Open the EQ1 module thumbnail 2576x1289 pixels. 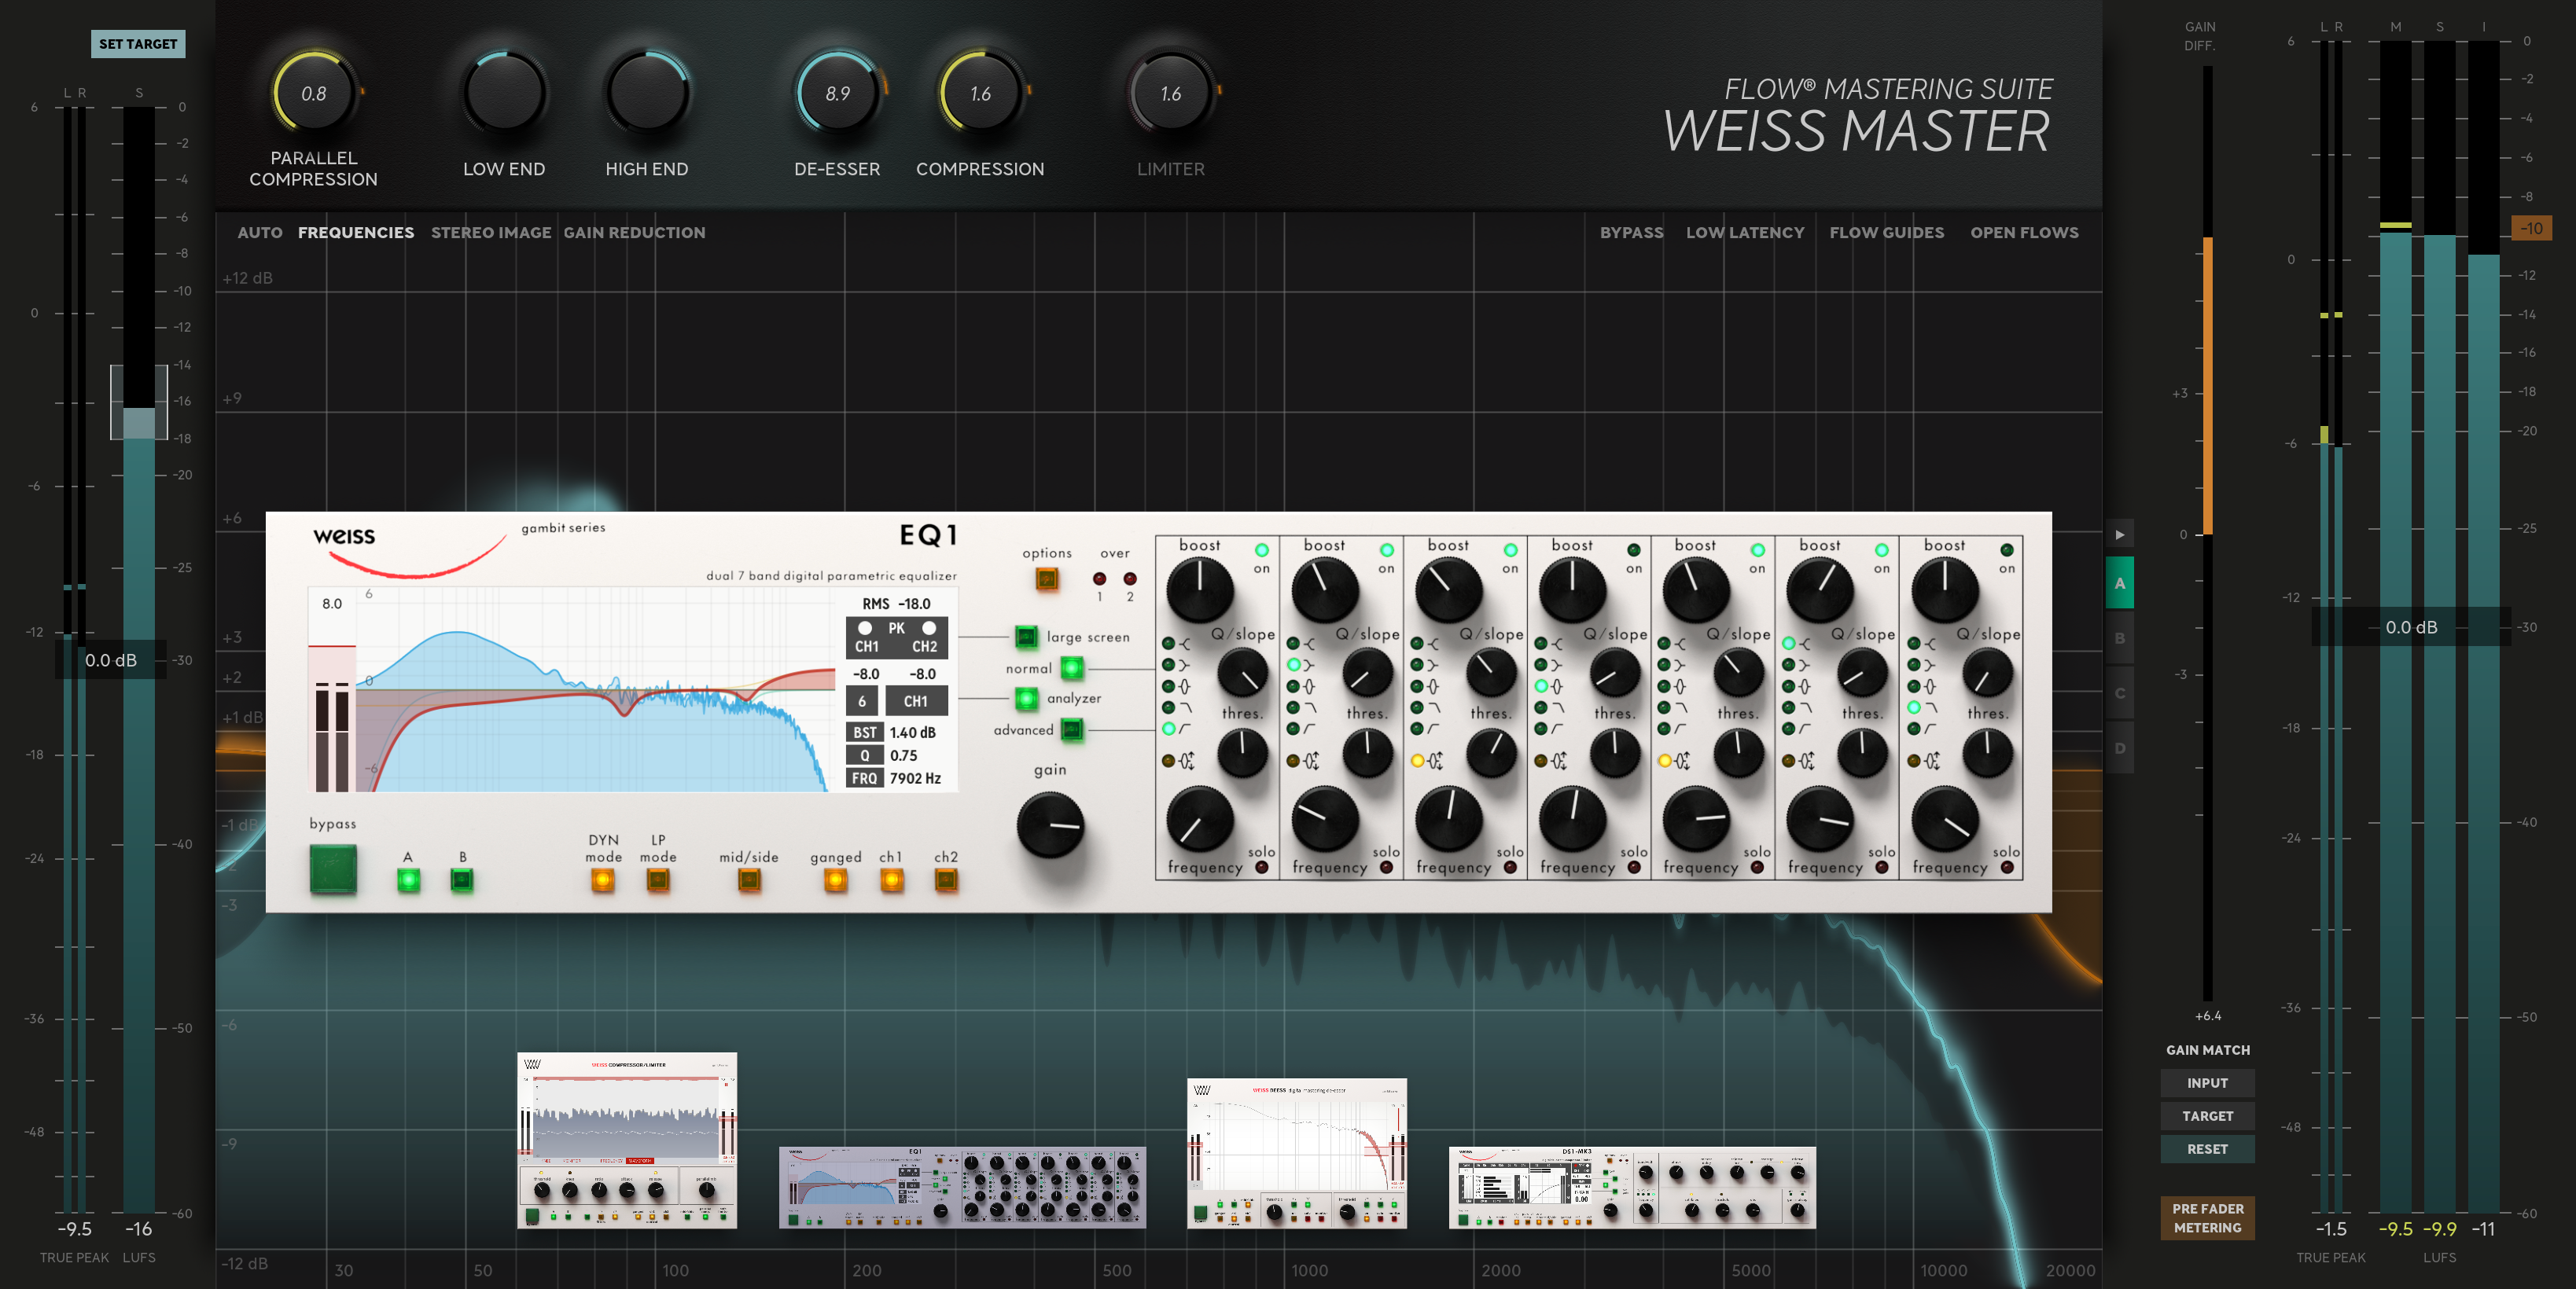(962, 1187)
